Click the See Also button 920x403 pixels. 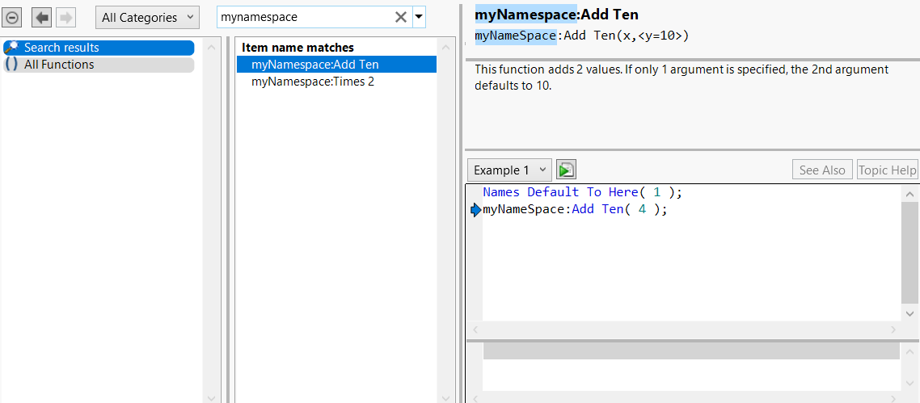click(821, 170)
